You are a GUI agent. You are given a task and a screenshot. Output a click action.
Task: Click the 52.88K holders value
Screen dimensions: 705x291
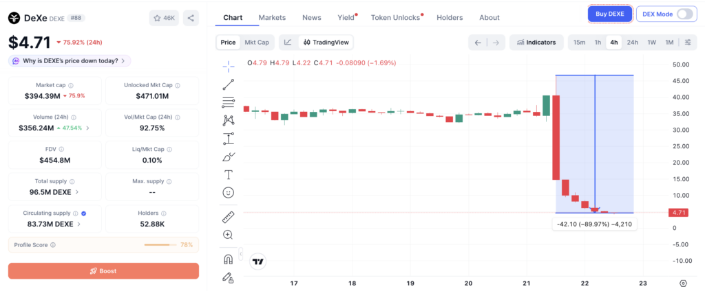tap(152, 224)
